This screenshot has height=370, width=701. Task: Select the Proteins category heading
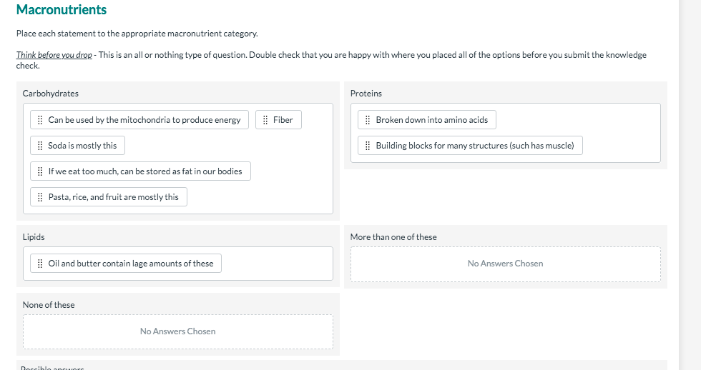tap(366, 94)
